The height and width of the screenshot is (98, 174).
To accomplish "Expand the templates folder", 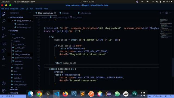I will [x=12, y=65].
